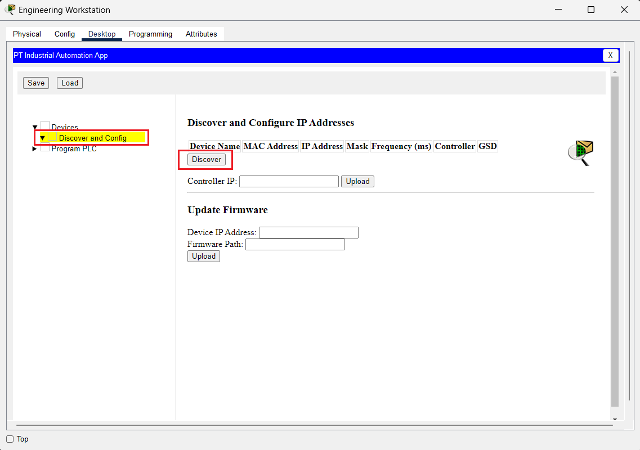Check the Program PLC checkbox

tap(45, 148)
